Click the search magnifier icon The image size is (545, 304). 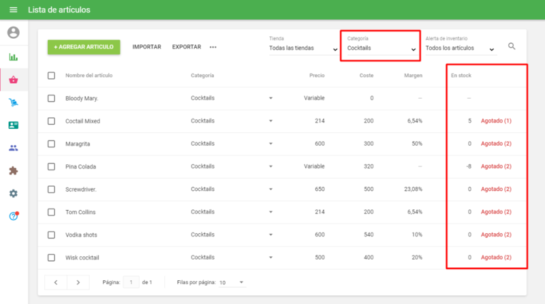[x=512, y=46]
